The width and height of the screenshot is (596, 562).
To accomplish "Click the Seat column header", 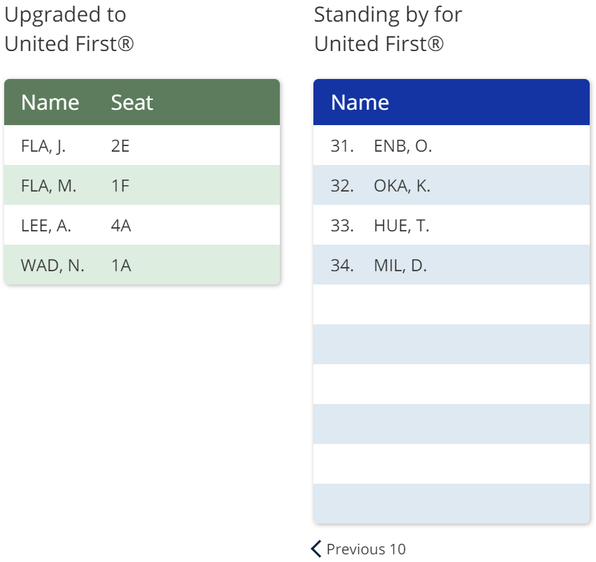I will tap(132, 102).
